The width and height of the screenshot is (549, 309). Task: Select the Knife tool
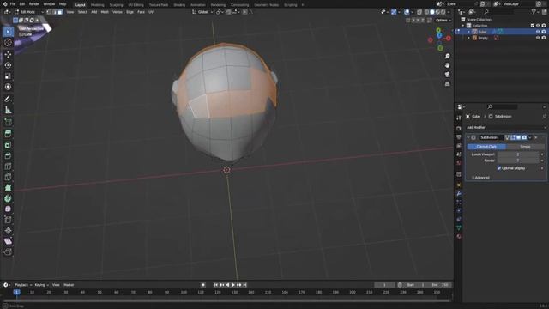pos(8,177)
